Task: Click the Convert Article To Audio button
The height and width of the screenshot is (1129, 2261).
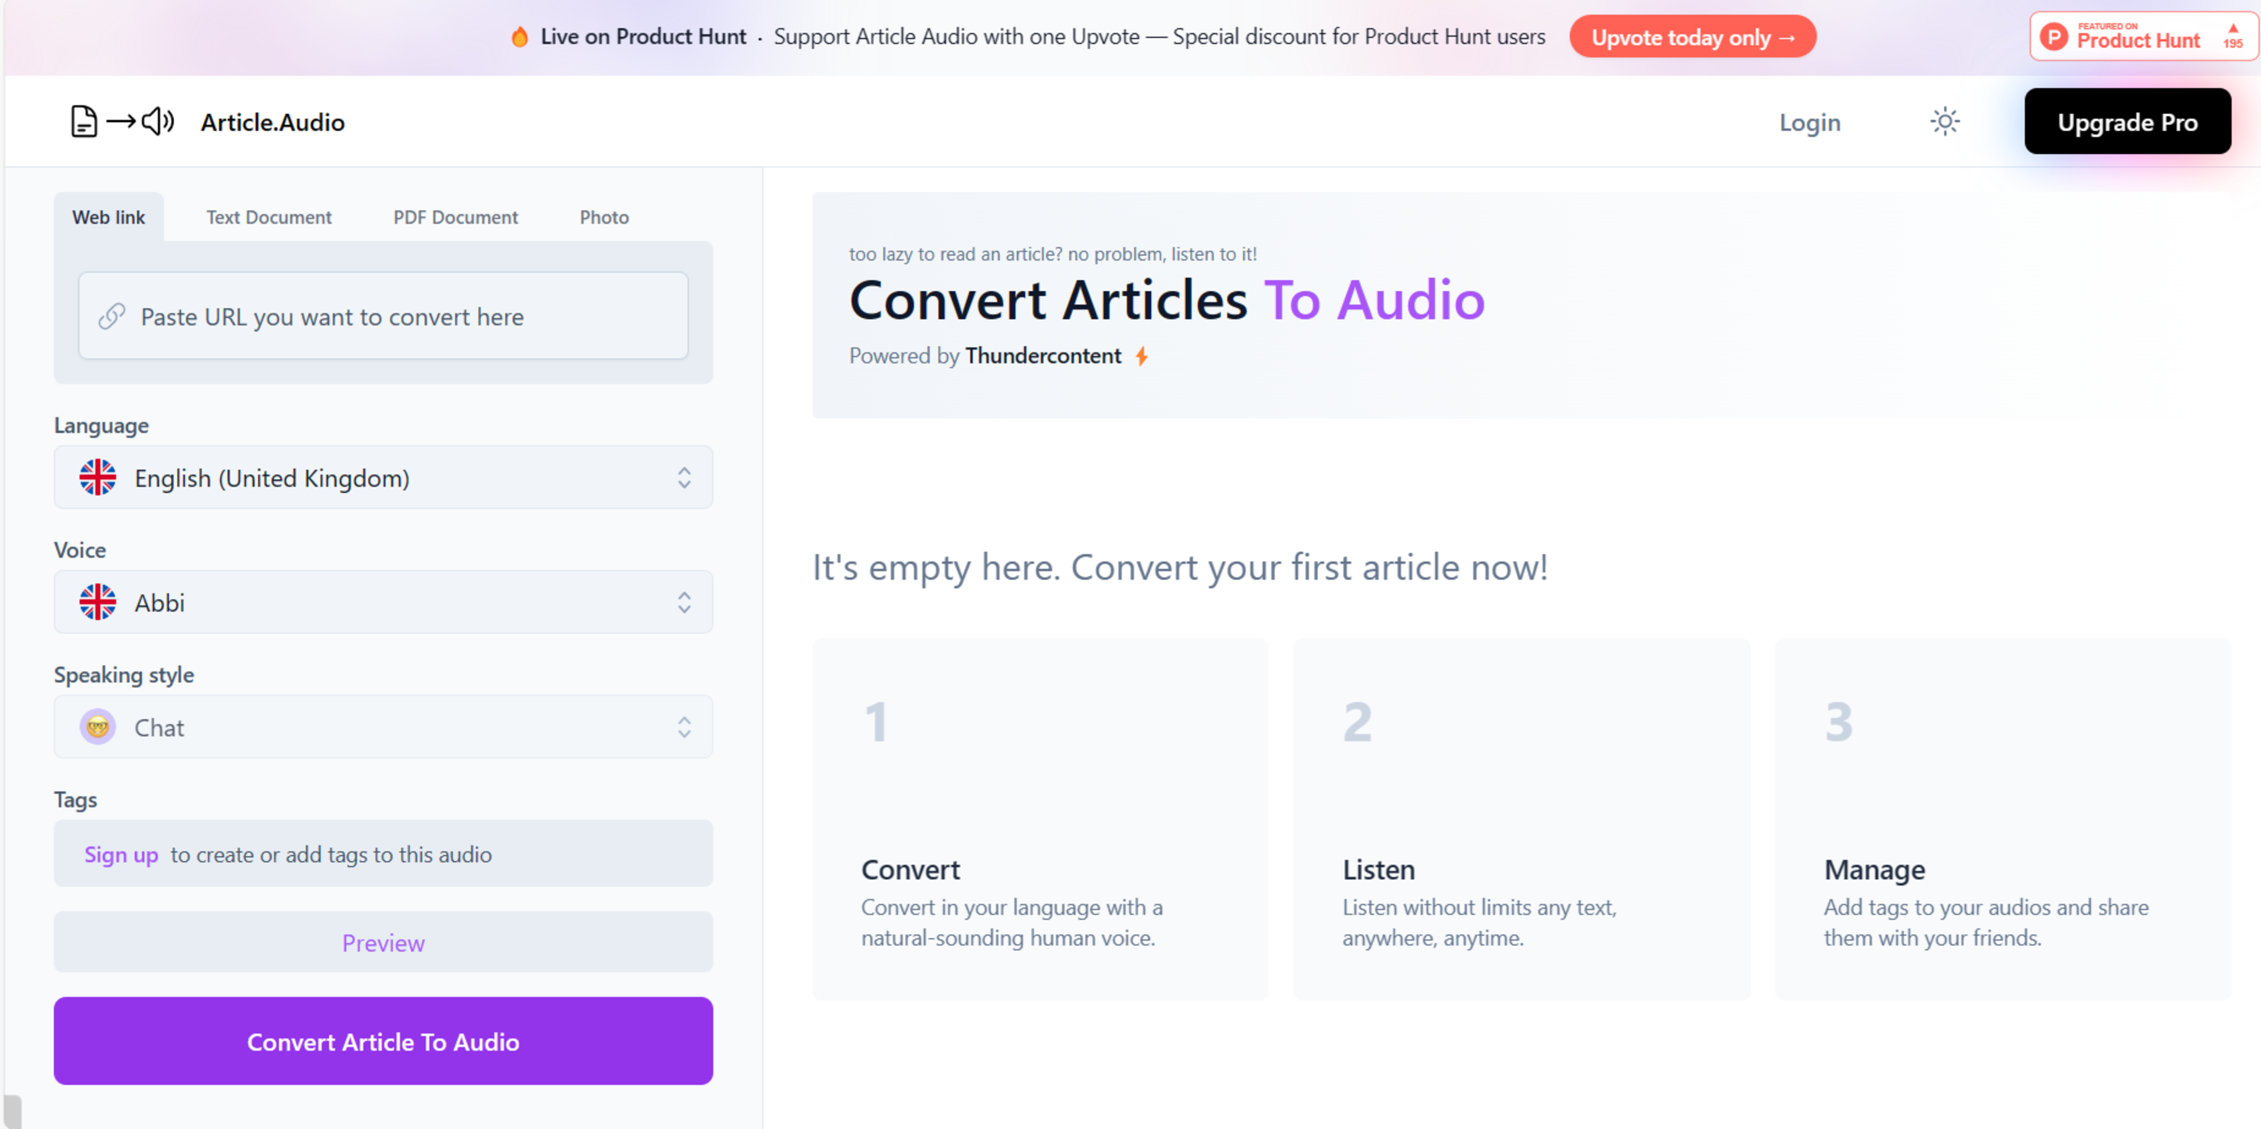Action: point(383,1041)
